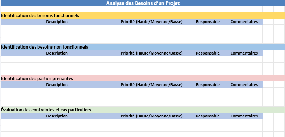The image size is (285, 137).
Task: Select 'Évaluation des contraintes et cas particuliers' header
Action: pos(143,110)
